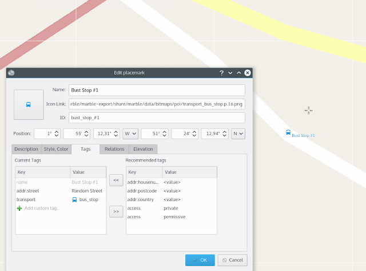Screen dimensions: 366x271
Task: Select the bus_stop value text
Action: pos(89,199)
